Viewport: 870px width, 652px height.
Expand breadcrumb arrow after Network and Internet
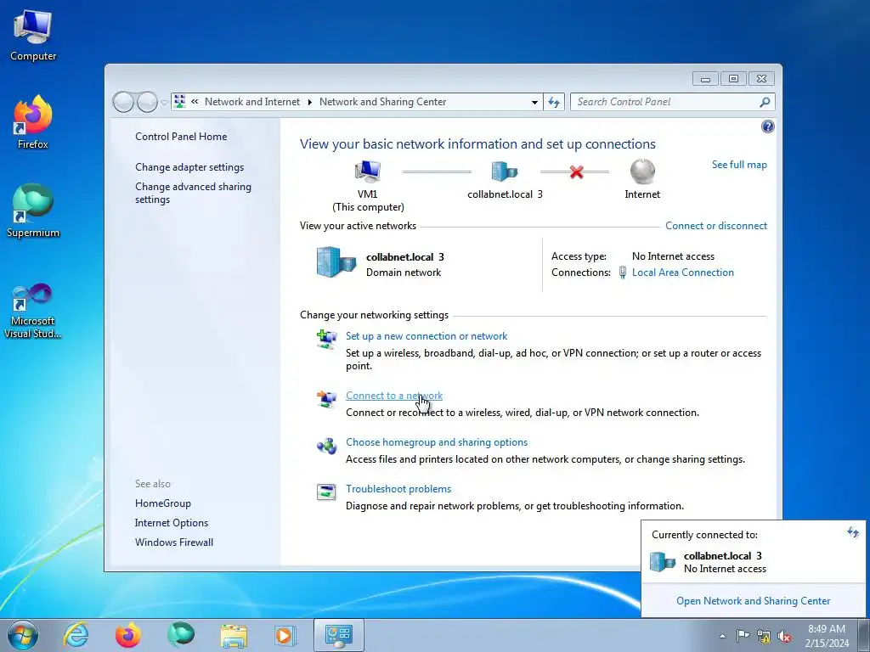pyautogui.click(x=309, y=102)
